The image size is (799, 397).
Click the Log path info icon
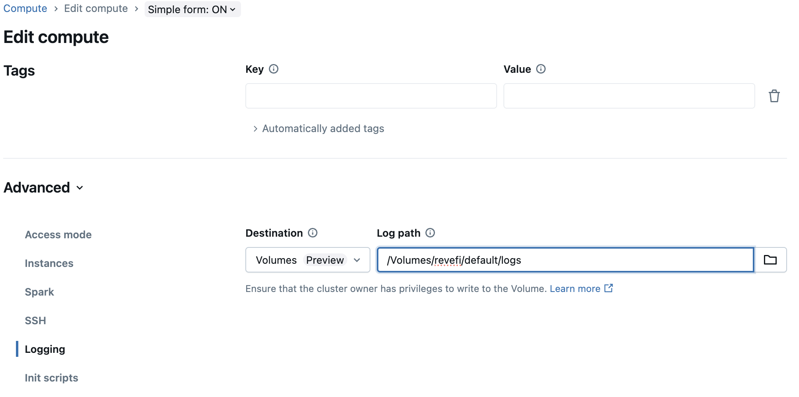pos(430,233)
